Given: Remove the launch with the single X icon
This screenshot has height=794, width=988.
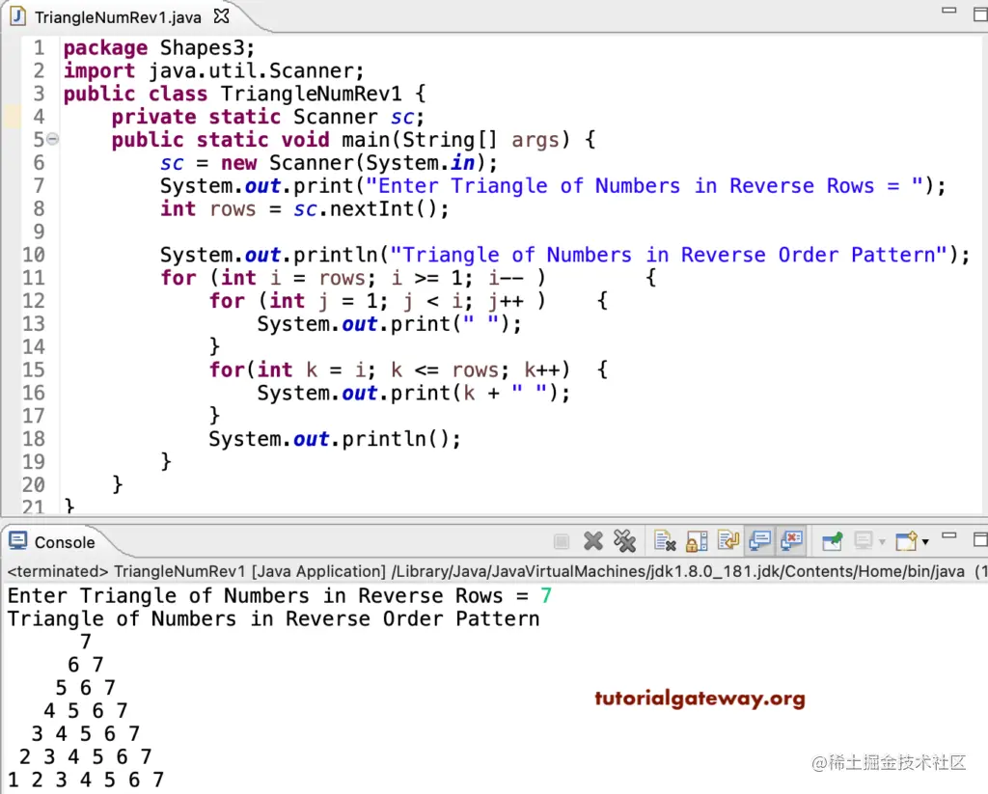Looking at the screenshot, I should pyautogui.click(x=593, y=541).
